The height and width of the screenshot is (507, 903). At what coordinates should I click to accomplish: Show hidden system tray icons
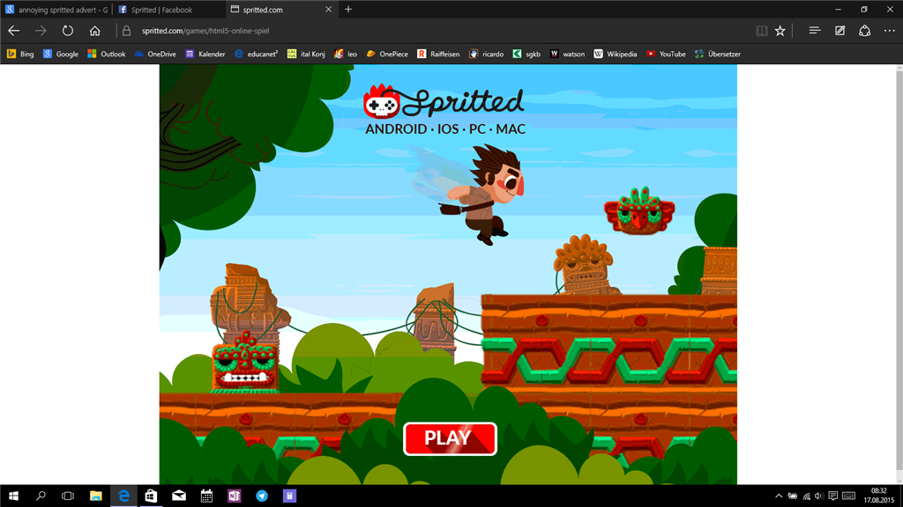click(779, 496)
